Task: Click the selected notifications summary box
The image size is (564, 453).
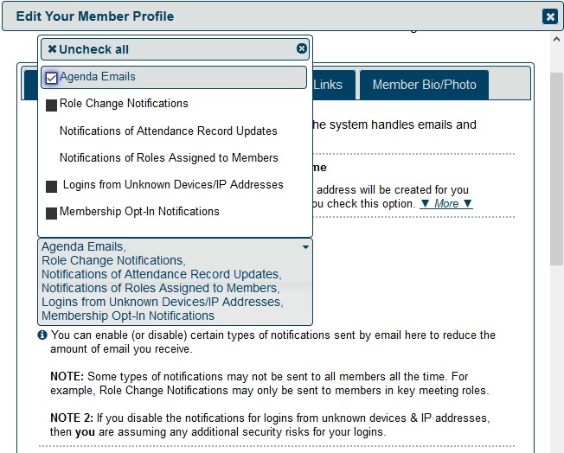Action: [x=176, y=282]
